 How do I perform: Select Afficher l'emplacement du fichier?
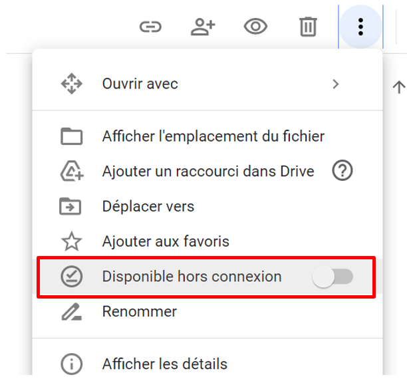tap(207, 136)
